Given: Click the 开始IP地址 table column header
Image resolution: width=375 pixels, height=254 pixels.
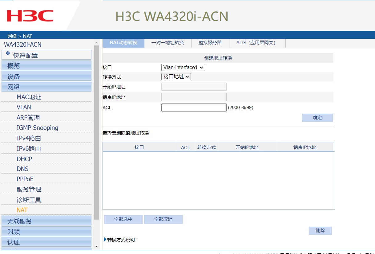Looking at the screenshot, I should coord(247,147).
